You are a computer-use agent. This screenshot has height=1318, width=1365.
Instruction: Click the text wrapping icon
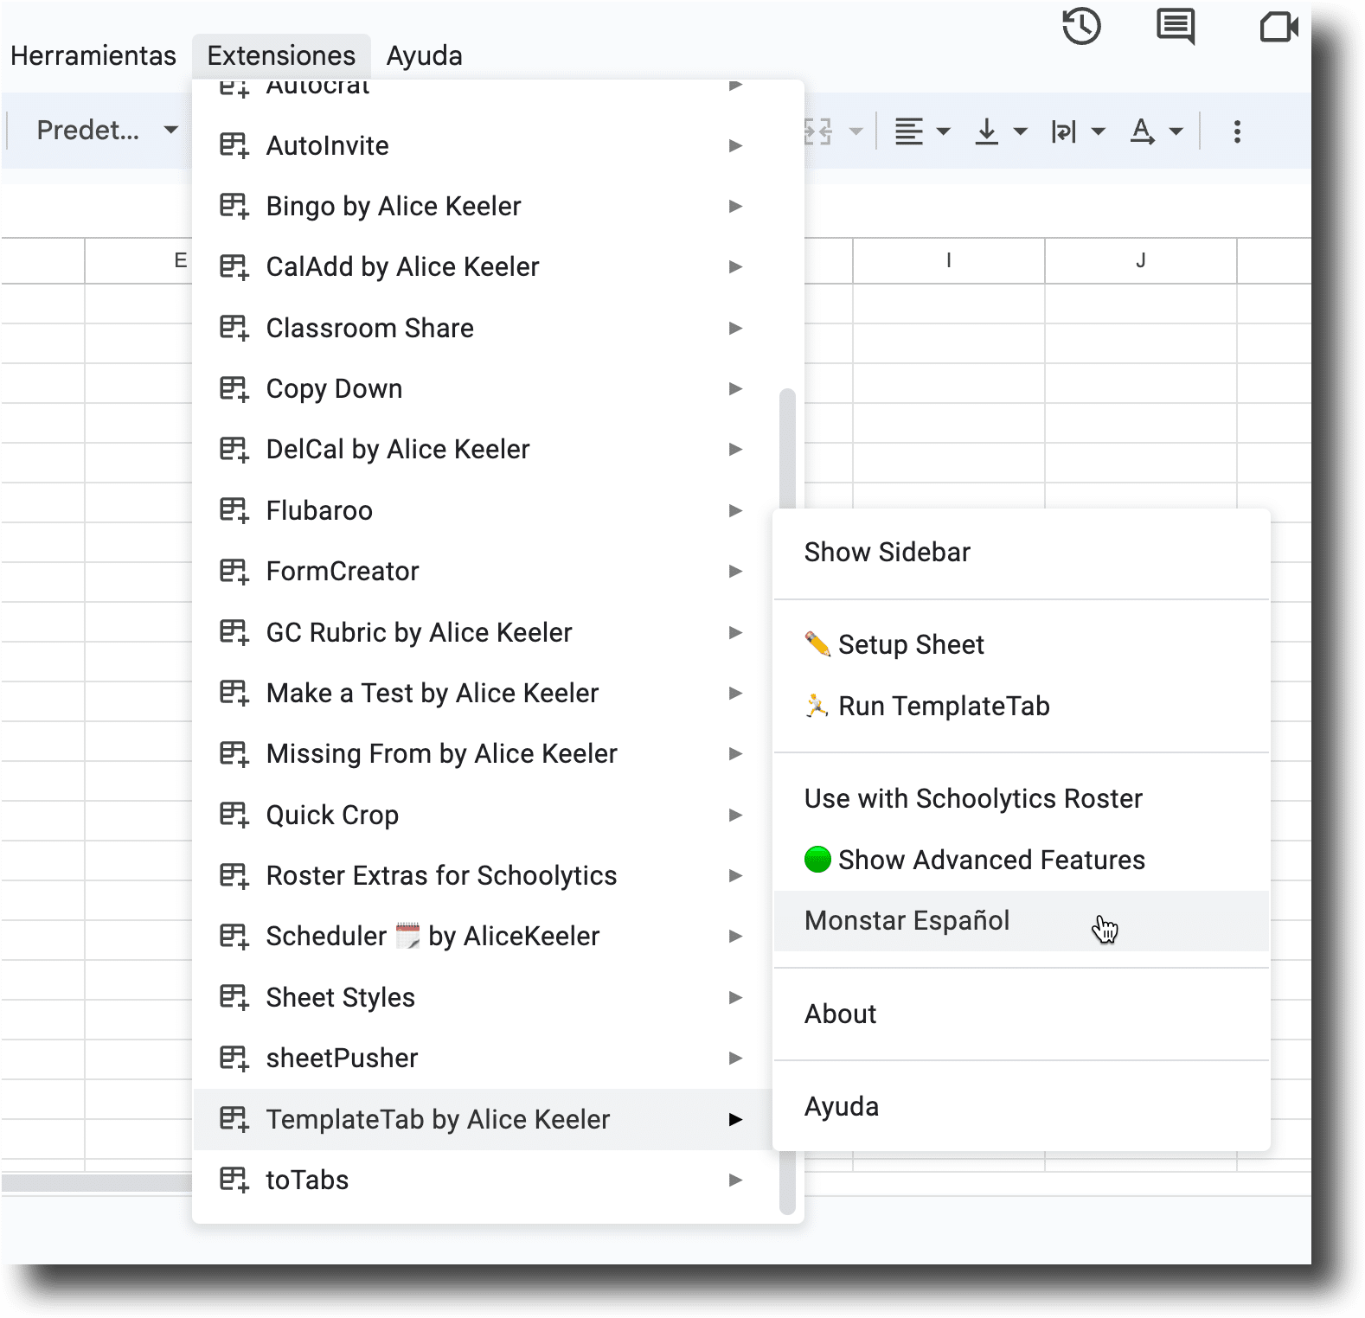point(1064,131)
